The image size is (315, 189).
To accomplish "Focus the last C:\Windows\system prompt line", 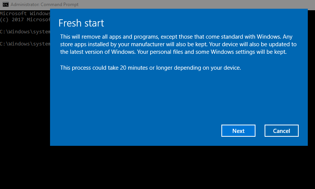I will click(25, 44).
